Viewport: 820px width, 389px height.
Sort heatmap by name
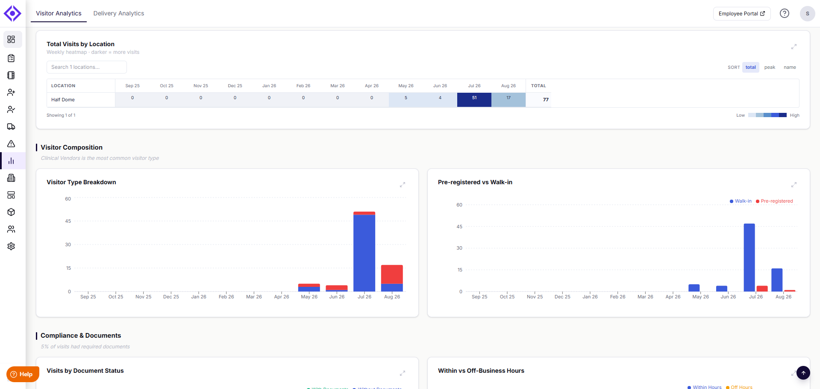[x=790, y=67]
